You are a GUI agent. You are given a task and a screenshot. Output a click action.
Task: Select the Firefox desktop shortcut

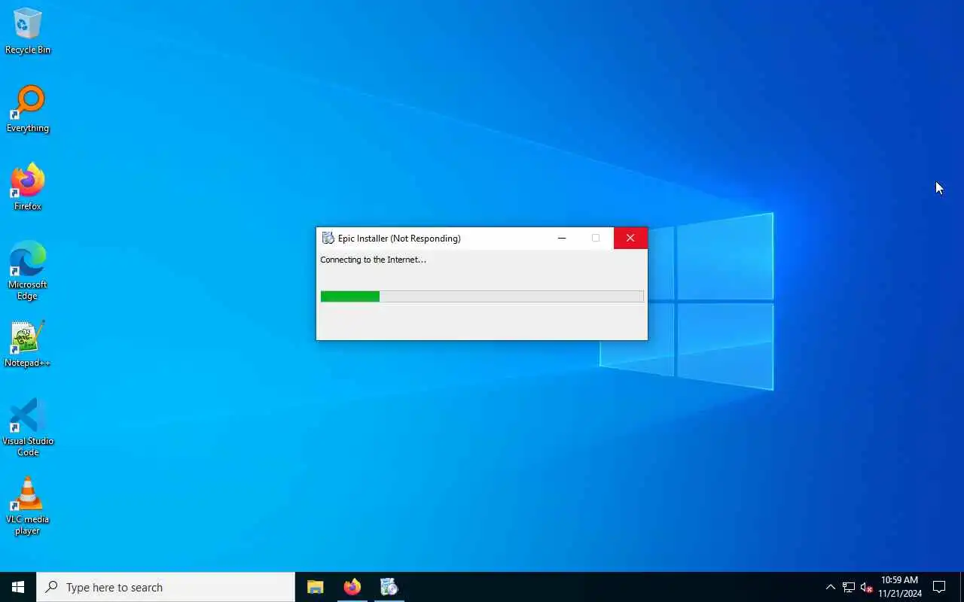click(x=28, y=187)
